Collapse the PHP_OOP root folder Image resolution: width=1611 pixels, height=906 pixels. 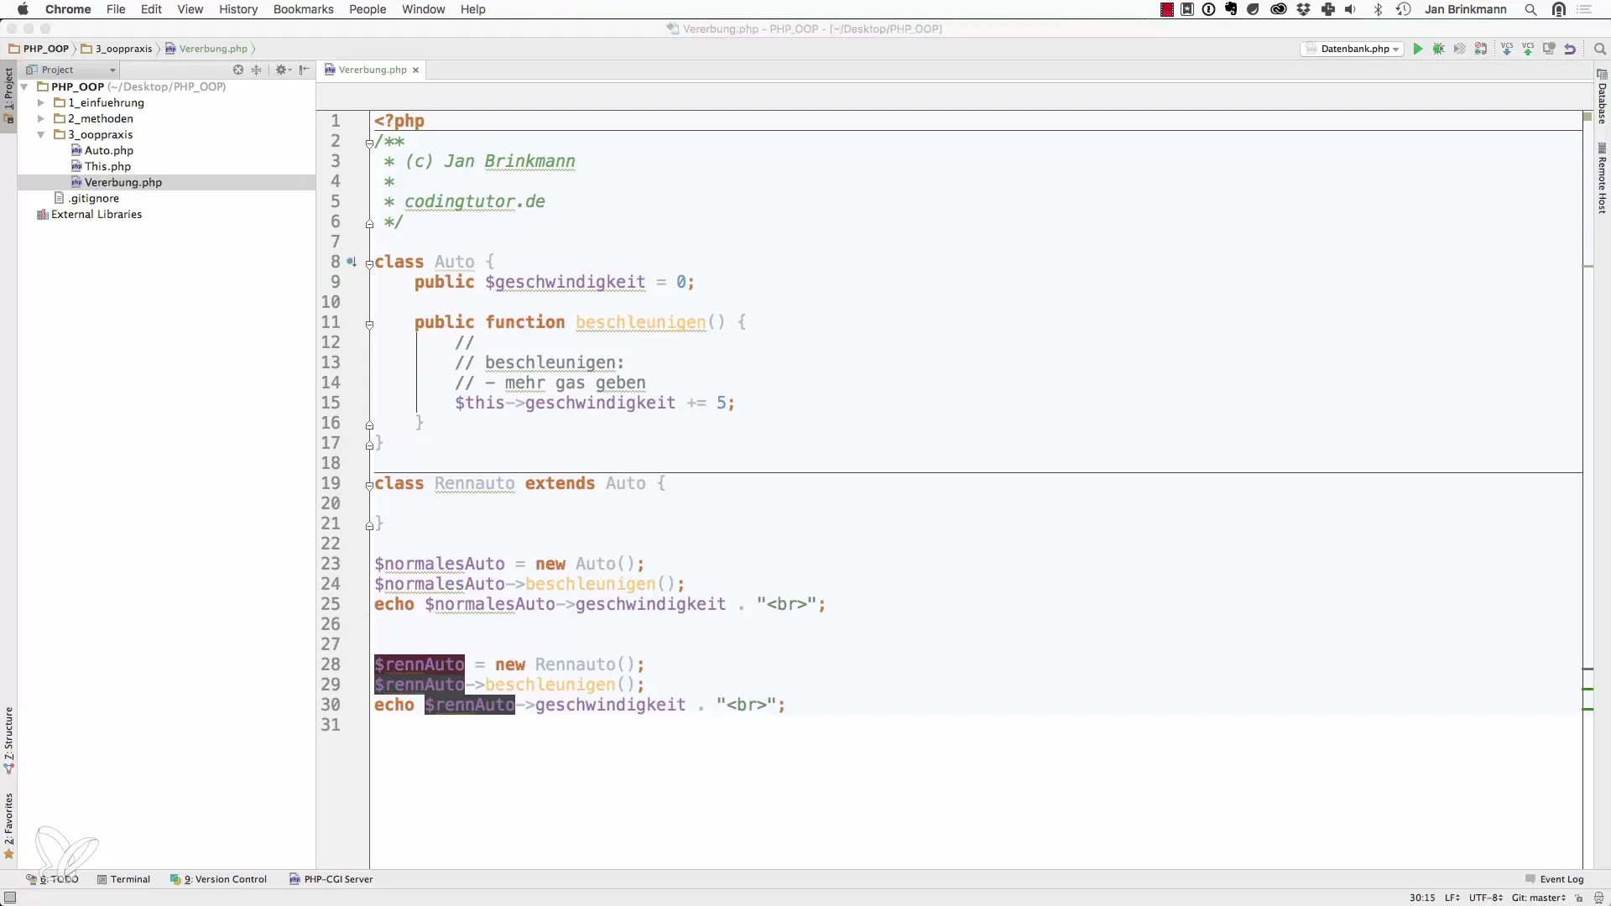point(25,86)
